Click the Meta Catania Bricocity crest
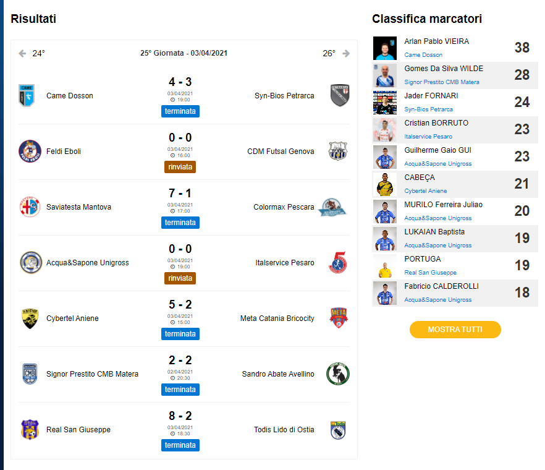 point(339,318)
